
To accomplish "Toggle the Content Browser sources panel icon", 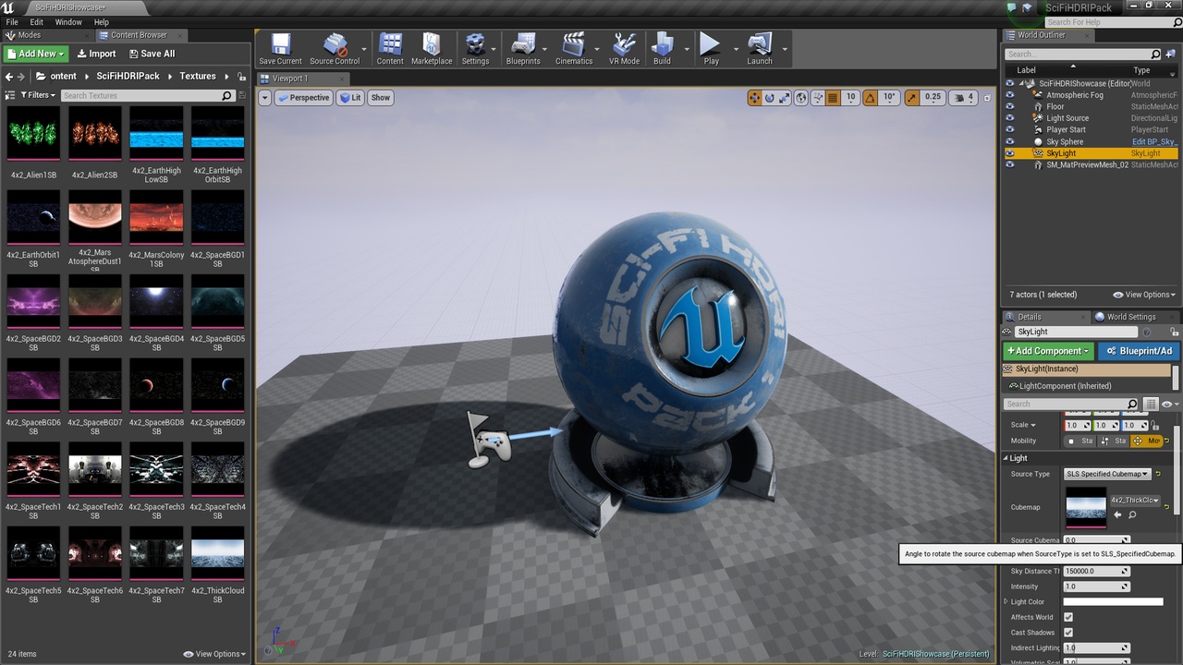I will (10, 95).
